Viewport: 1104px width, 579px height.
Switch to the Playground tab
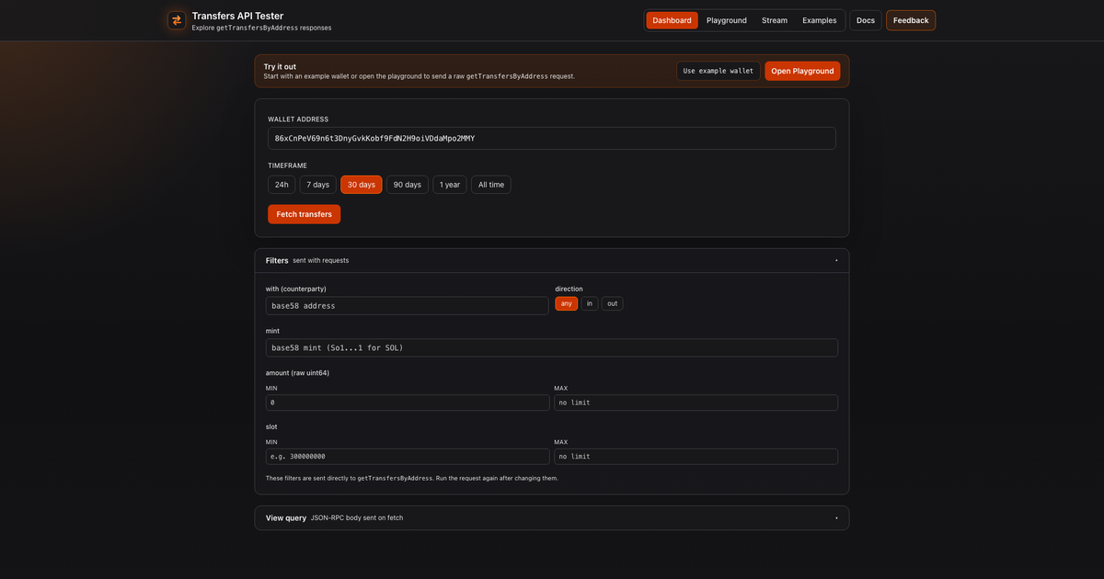pos(727,20)
